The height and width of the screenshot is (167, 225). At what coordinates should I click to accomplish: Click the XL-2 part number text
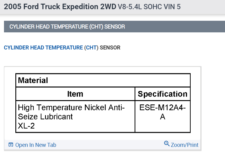tap(26, 125)
